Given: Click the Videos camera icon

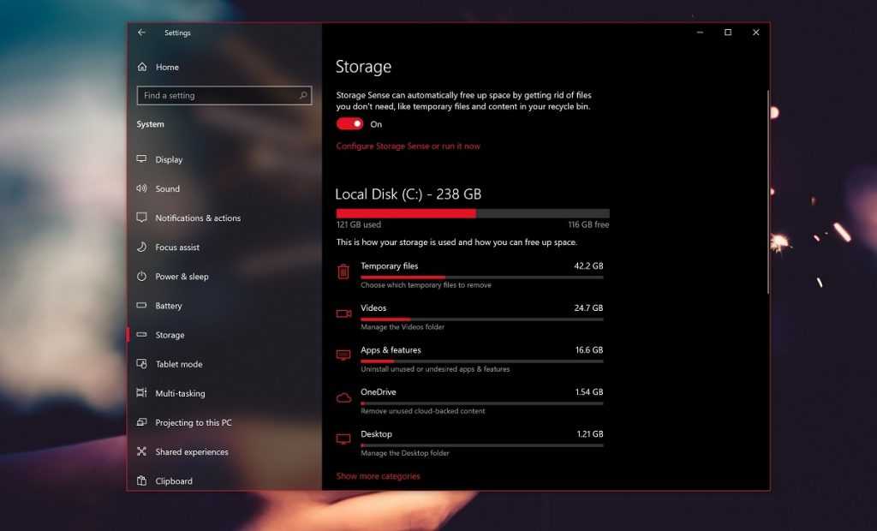Looking at the screenshot, I should (343, 313).
